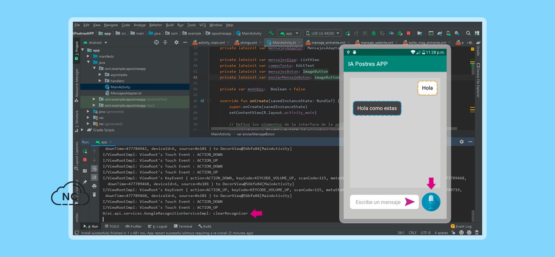Screen dimensions: 555x257
Task: Click the Pin Tab icon in Run panel
Action: coord(85,182)
